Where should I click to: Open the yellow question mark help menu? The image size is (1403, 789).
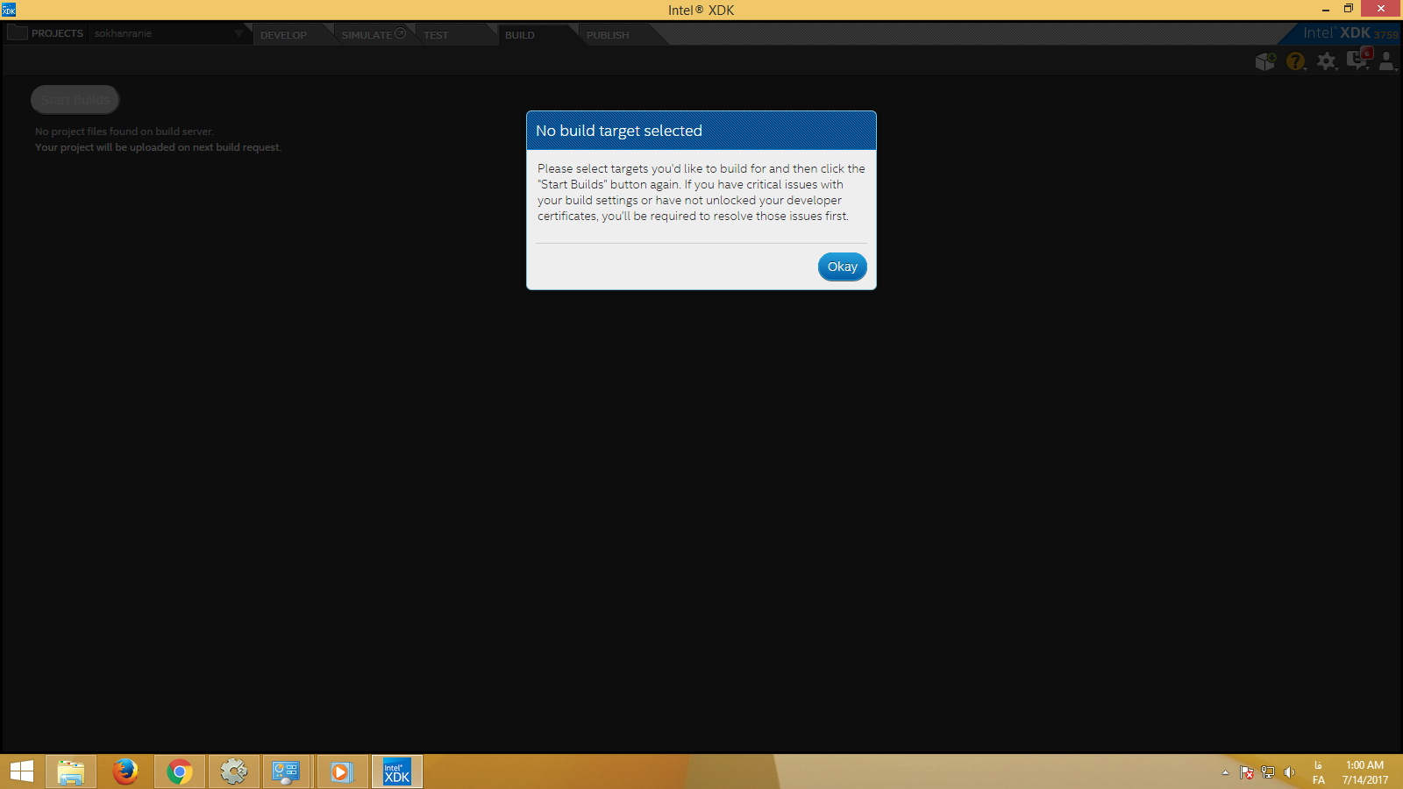click(1295, 61)
